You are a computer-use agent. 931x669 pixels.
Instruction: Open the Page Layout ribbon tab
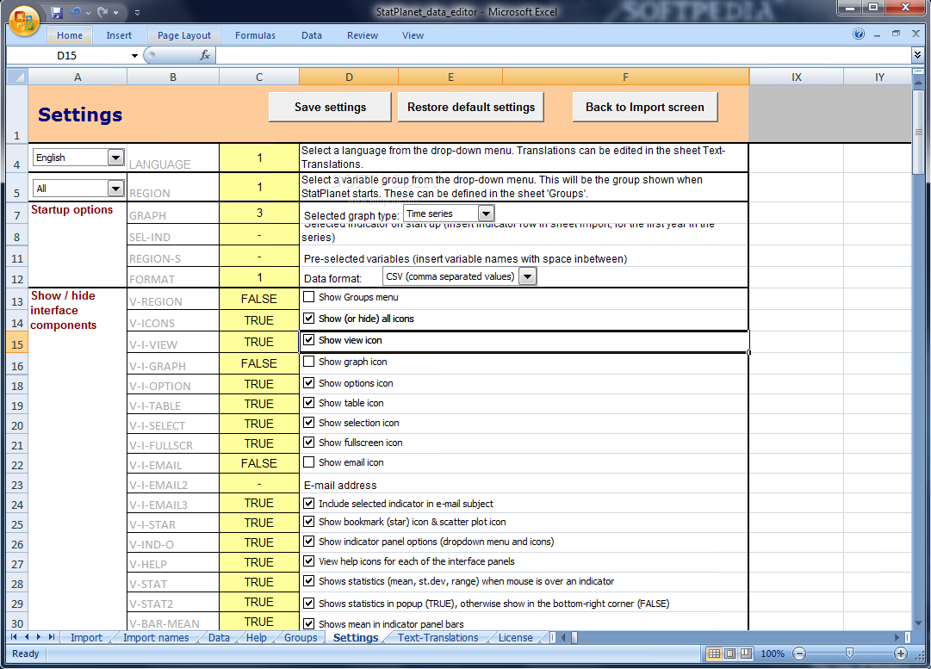184,35
